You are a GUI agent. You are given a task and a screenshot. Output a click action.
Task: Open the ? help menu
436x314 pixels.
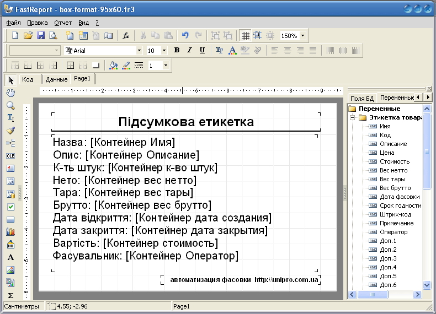97,23
